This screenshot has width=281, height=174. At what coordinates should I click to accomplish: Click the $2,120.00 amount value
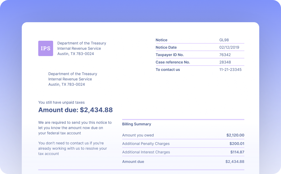click(235, 135)
